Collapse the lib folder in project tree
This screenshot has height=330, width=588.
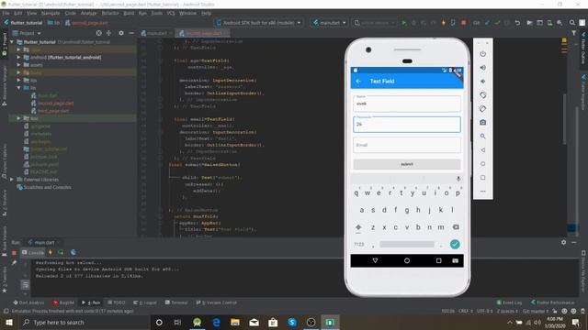pyautogui.click(x=18, y=88)
